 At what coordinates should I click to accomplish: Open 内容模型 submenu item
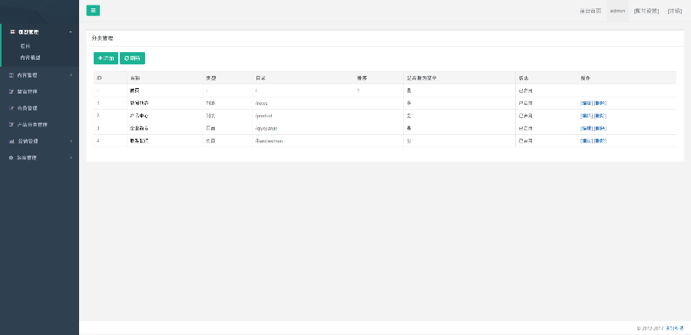pyautogui.click(x=31, y=57)
